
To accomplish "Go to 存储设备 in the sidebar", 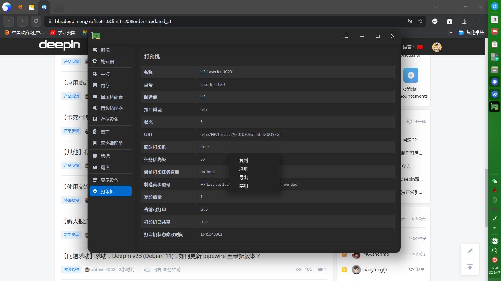I will click(x=111, y=119).
